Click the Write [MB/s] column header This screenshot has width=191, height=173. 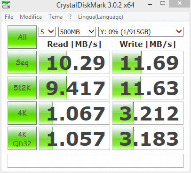pos(148,44)
